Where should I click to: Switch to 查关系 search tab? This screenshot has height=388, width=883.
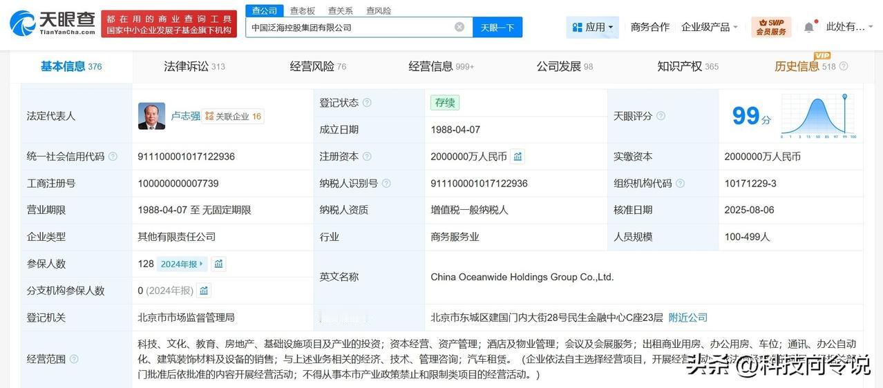click(x=340, y=10)
